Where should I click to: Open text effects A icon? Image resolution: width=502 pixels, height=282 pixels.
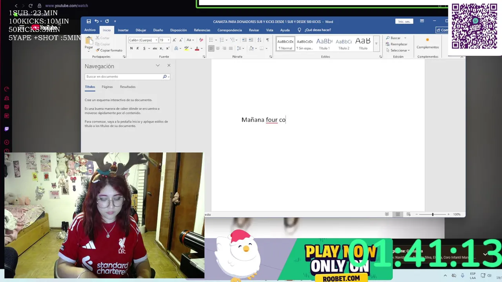click(x=176, y=48)
